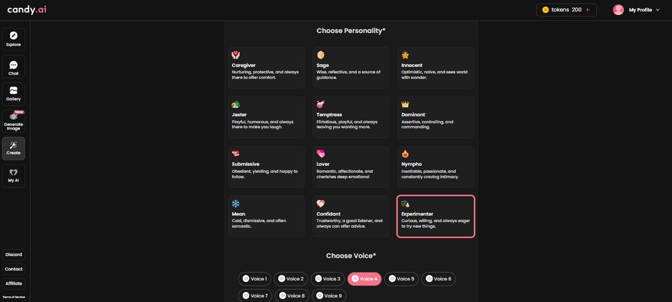The image size is (672, 302).
Task: Open the Explore compass icon
Action: pyautogui.click(x=13, y=36)
